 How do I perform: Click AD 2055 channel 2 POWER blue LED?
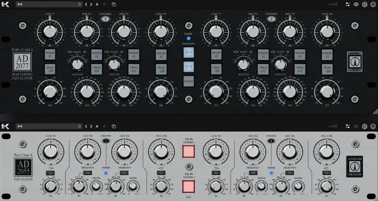pos(272,173)
